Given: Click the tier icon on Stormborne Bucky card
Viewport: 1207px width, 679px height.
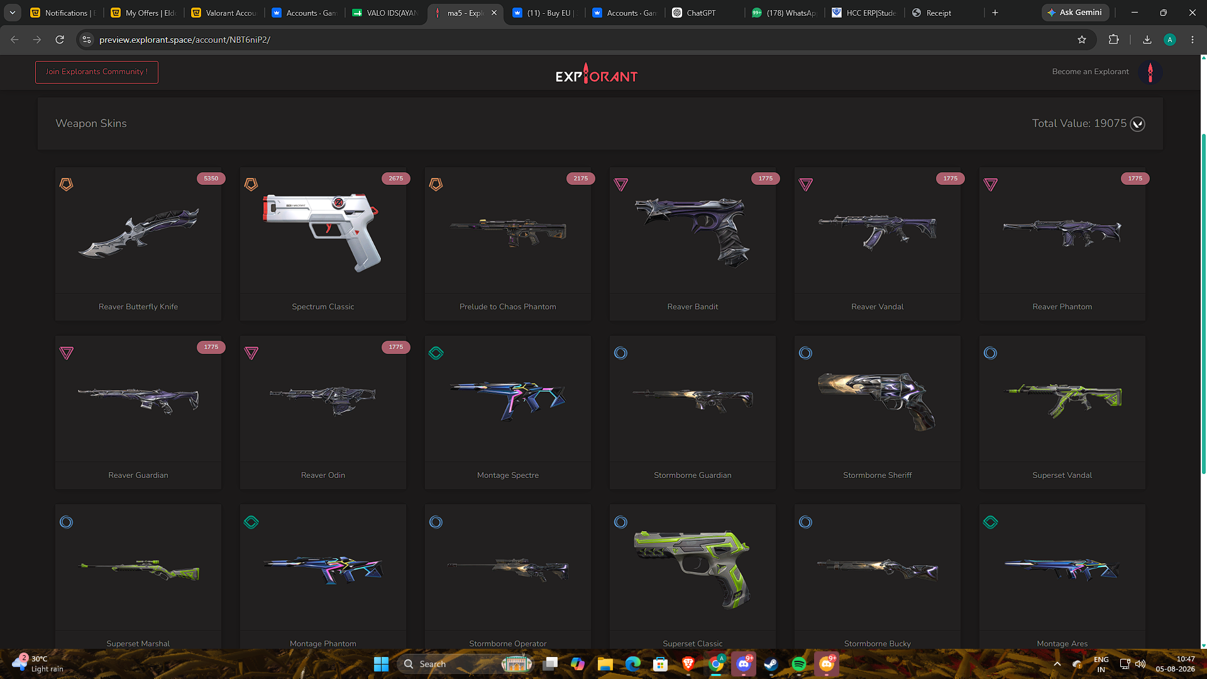Looking at the screenshot, I should click(805, 522).
